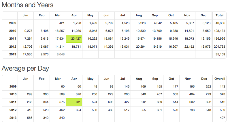
Task: Select the Total column header
Action: [x=220, y=15]
